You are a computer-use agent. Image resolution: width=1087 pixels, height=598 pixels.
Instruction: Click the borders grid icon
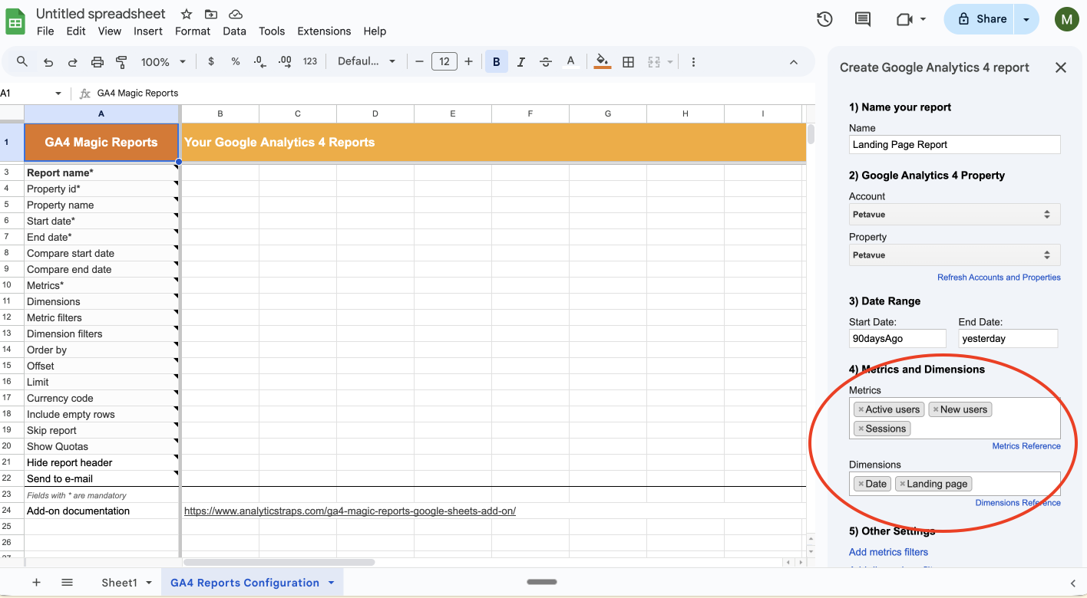click(x=628, y=62)
